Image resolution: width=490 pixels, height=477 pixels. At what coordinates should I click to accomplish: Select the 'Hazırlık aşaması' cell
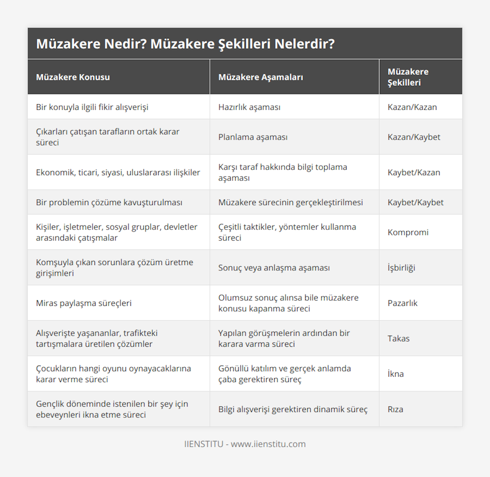[x=249, y=107]
